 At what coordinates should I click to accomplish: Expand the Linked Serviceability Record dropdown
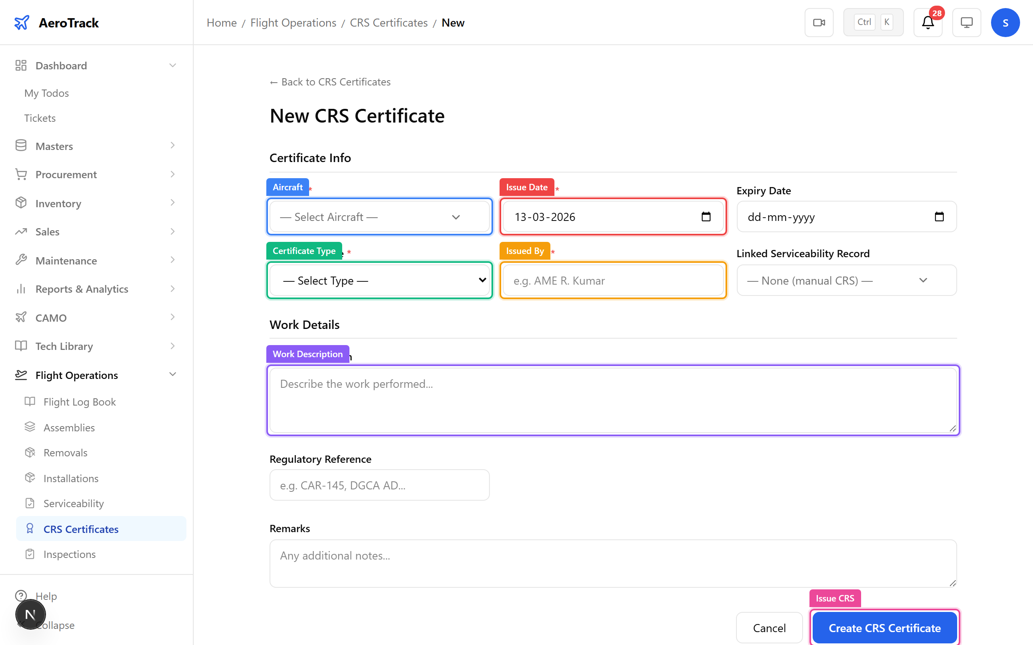847,280
